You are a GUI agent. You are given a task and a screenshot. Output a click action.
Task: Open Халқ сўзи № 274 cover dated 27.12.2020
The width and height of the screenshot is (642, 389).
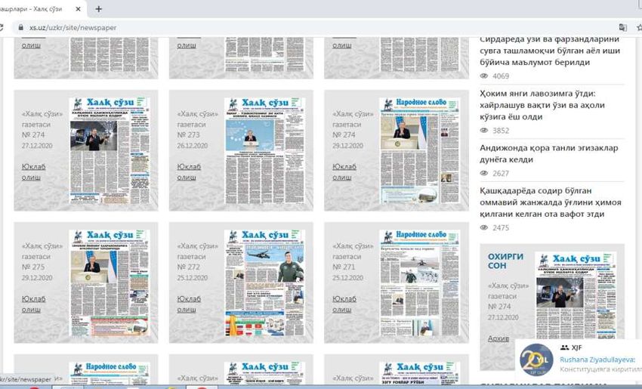(110, 150)
